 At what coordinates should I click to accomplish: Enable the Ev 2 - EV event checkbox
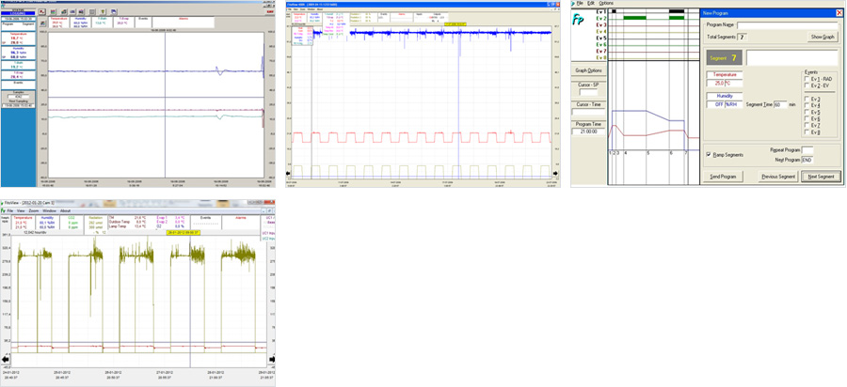807,85
